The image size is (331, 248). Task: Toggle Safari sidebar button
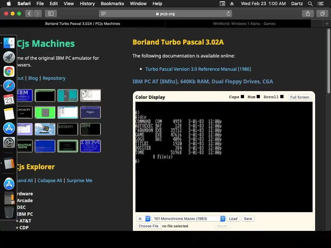coord(51,14)
